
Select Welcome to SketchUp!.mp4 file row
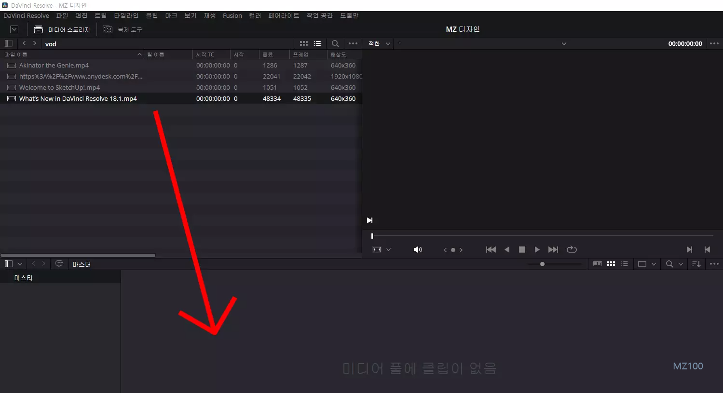click(x=181, y=87)
